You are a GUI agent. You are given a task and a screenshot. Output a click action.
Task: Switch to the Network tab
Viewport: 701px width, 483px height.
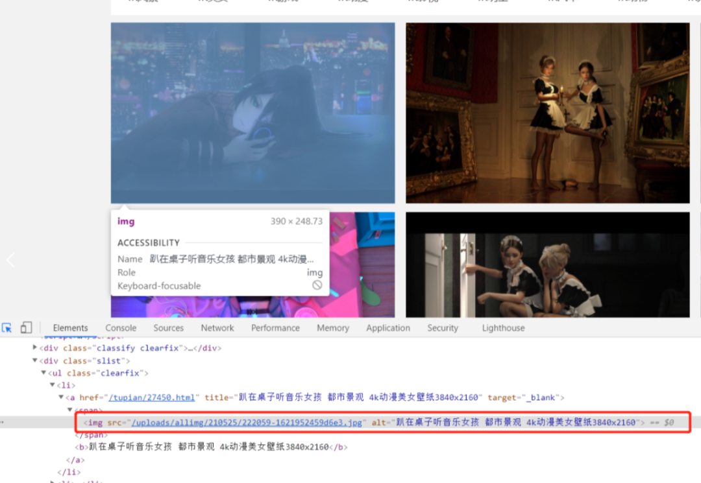(x=217, y=327)
